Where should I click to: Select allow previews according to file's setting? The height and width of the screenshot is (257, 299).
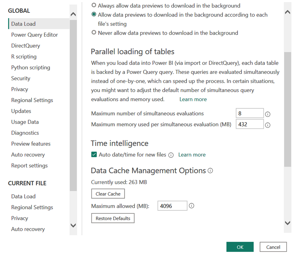click(94, 14)
